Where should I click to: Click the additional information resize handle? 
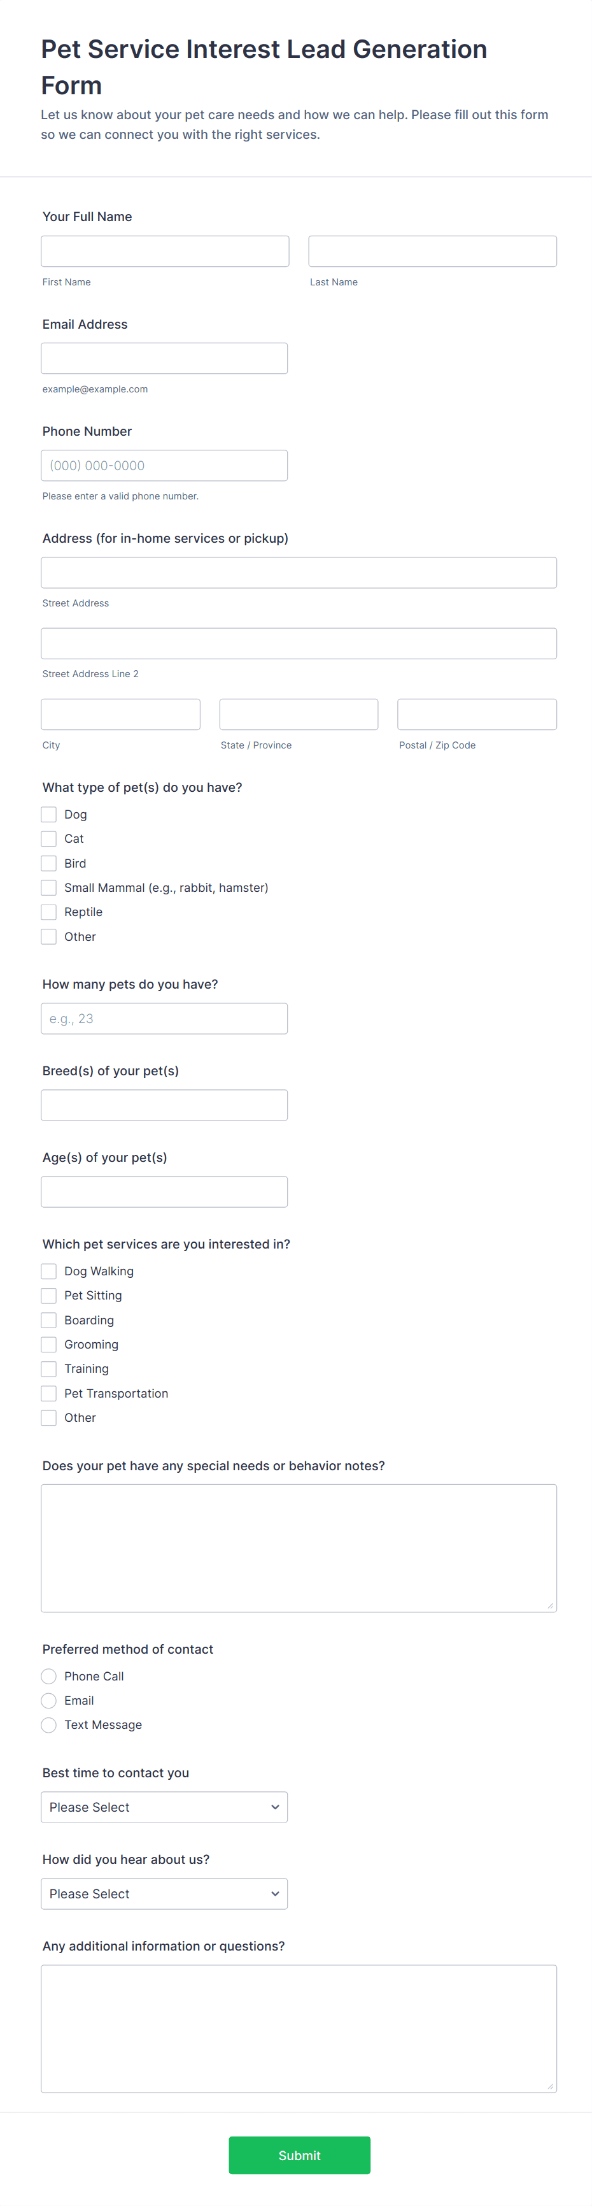click(550, 2086)
